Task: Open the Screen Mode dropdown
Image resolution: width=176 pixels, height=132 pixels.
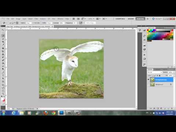Action: [104, 19]
